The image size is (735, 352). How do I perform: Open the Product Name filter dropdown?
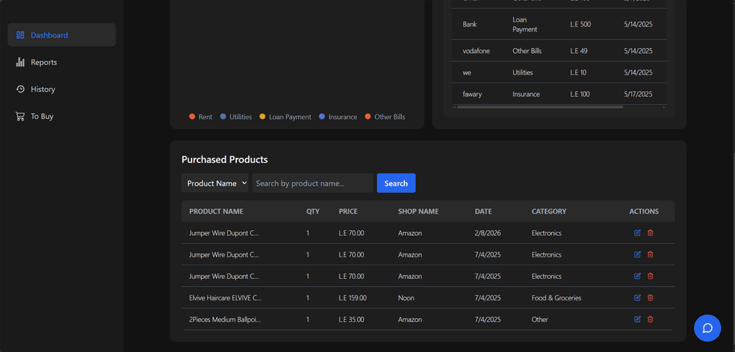(215, 184)
